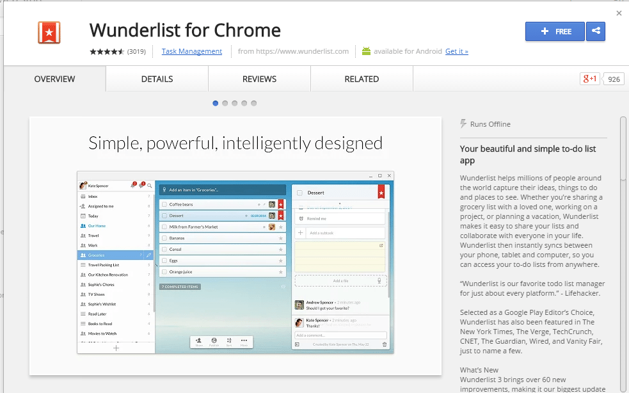Click the Runs Offline lightning icon
Image resolution: width=629 pixels, height=393 pixels.
[463, 124]
